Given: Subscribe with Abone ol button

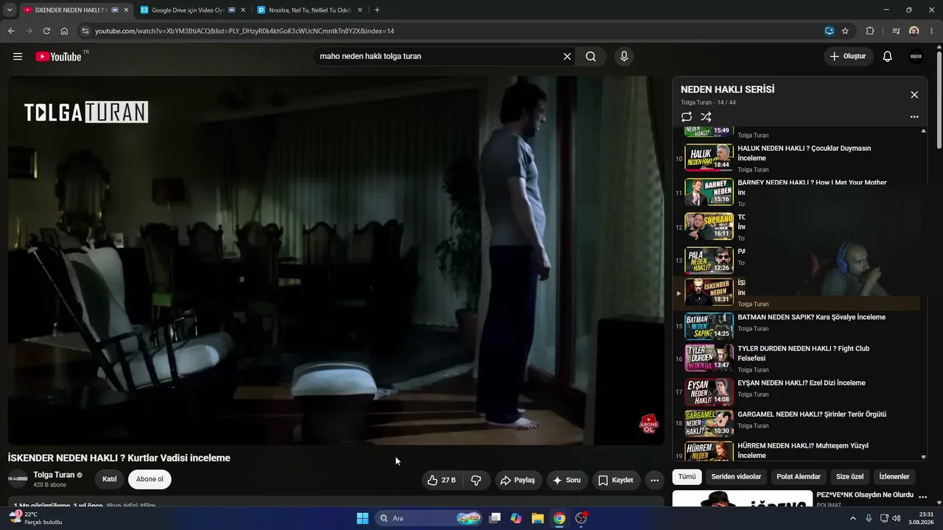Looking at the screenshot, I should (150, 479).
